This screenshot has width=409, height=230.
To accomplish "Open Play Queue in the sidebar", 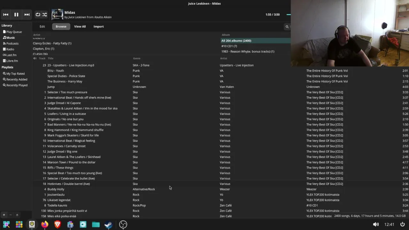I will coord(14,32).
